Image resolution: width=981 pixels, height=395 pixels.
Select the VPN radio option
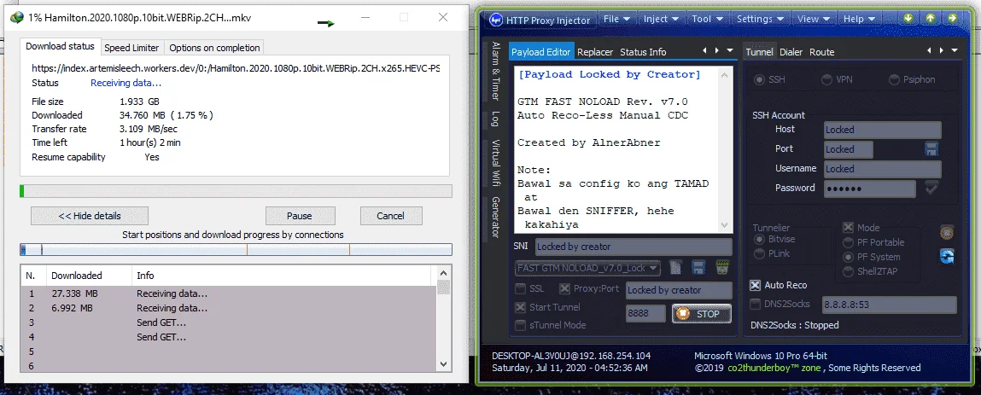pos(826,80)
